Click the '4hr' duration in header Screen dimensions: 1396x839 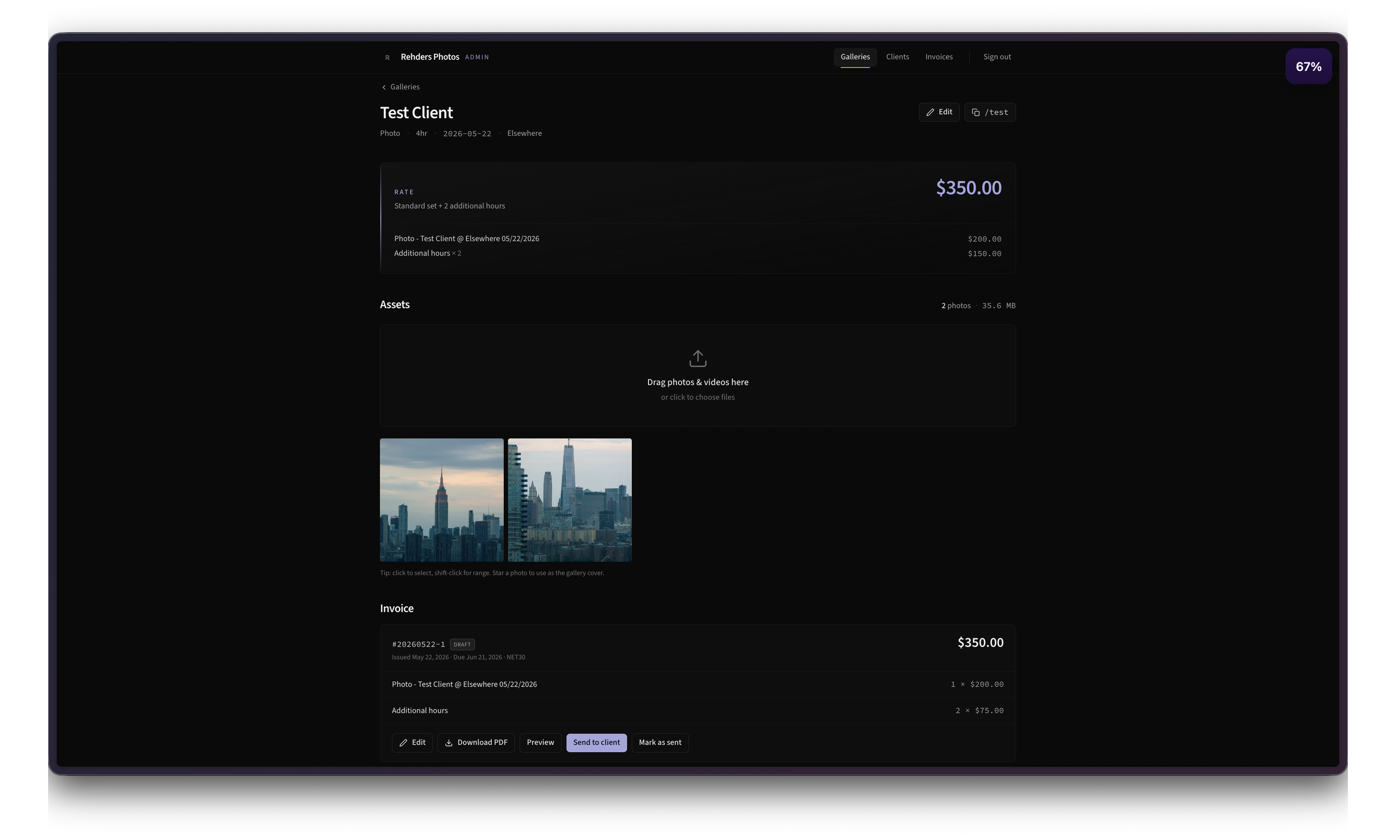[x=421, y=133]
